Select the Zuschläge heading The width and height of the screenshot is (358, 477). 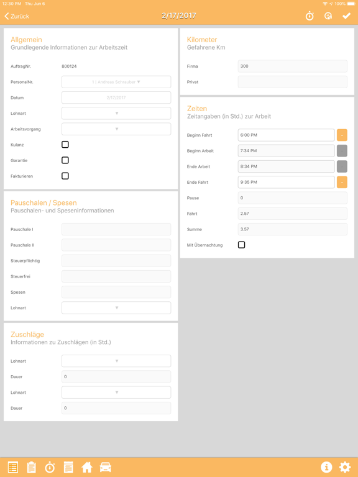(x=27, y=335)
